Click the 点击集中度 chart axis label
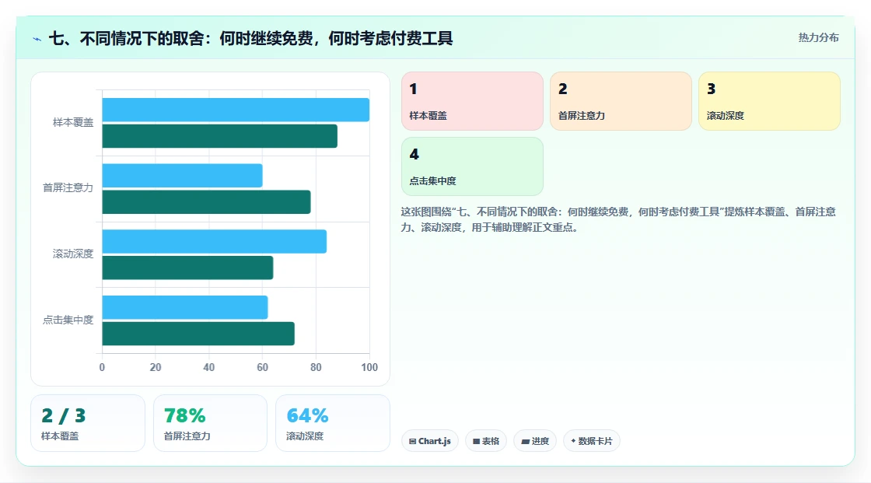871x483 pixels. (x=68, y=320)
